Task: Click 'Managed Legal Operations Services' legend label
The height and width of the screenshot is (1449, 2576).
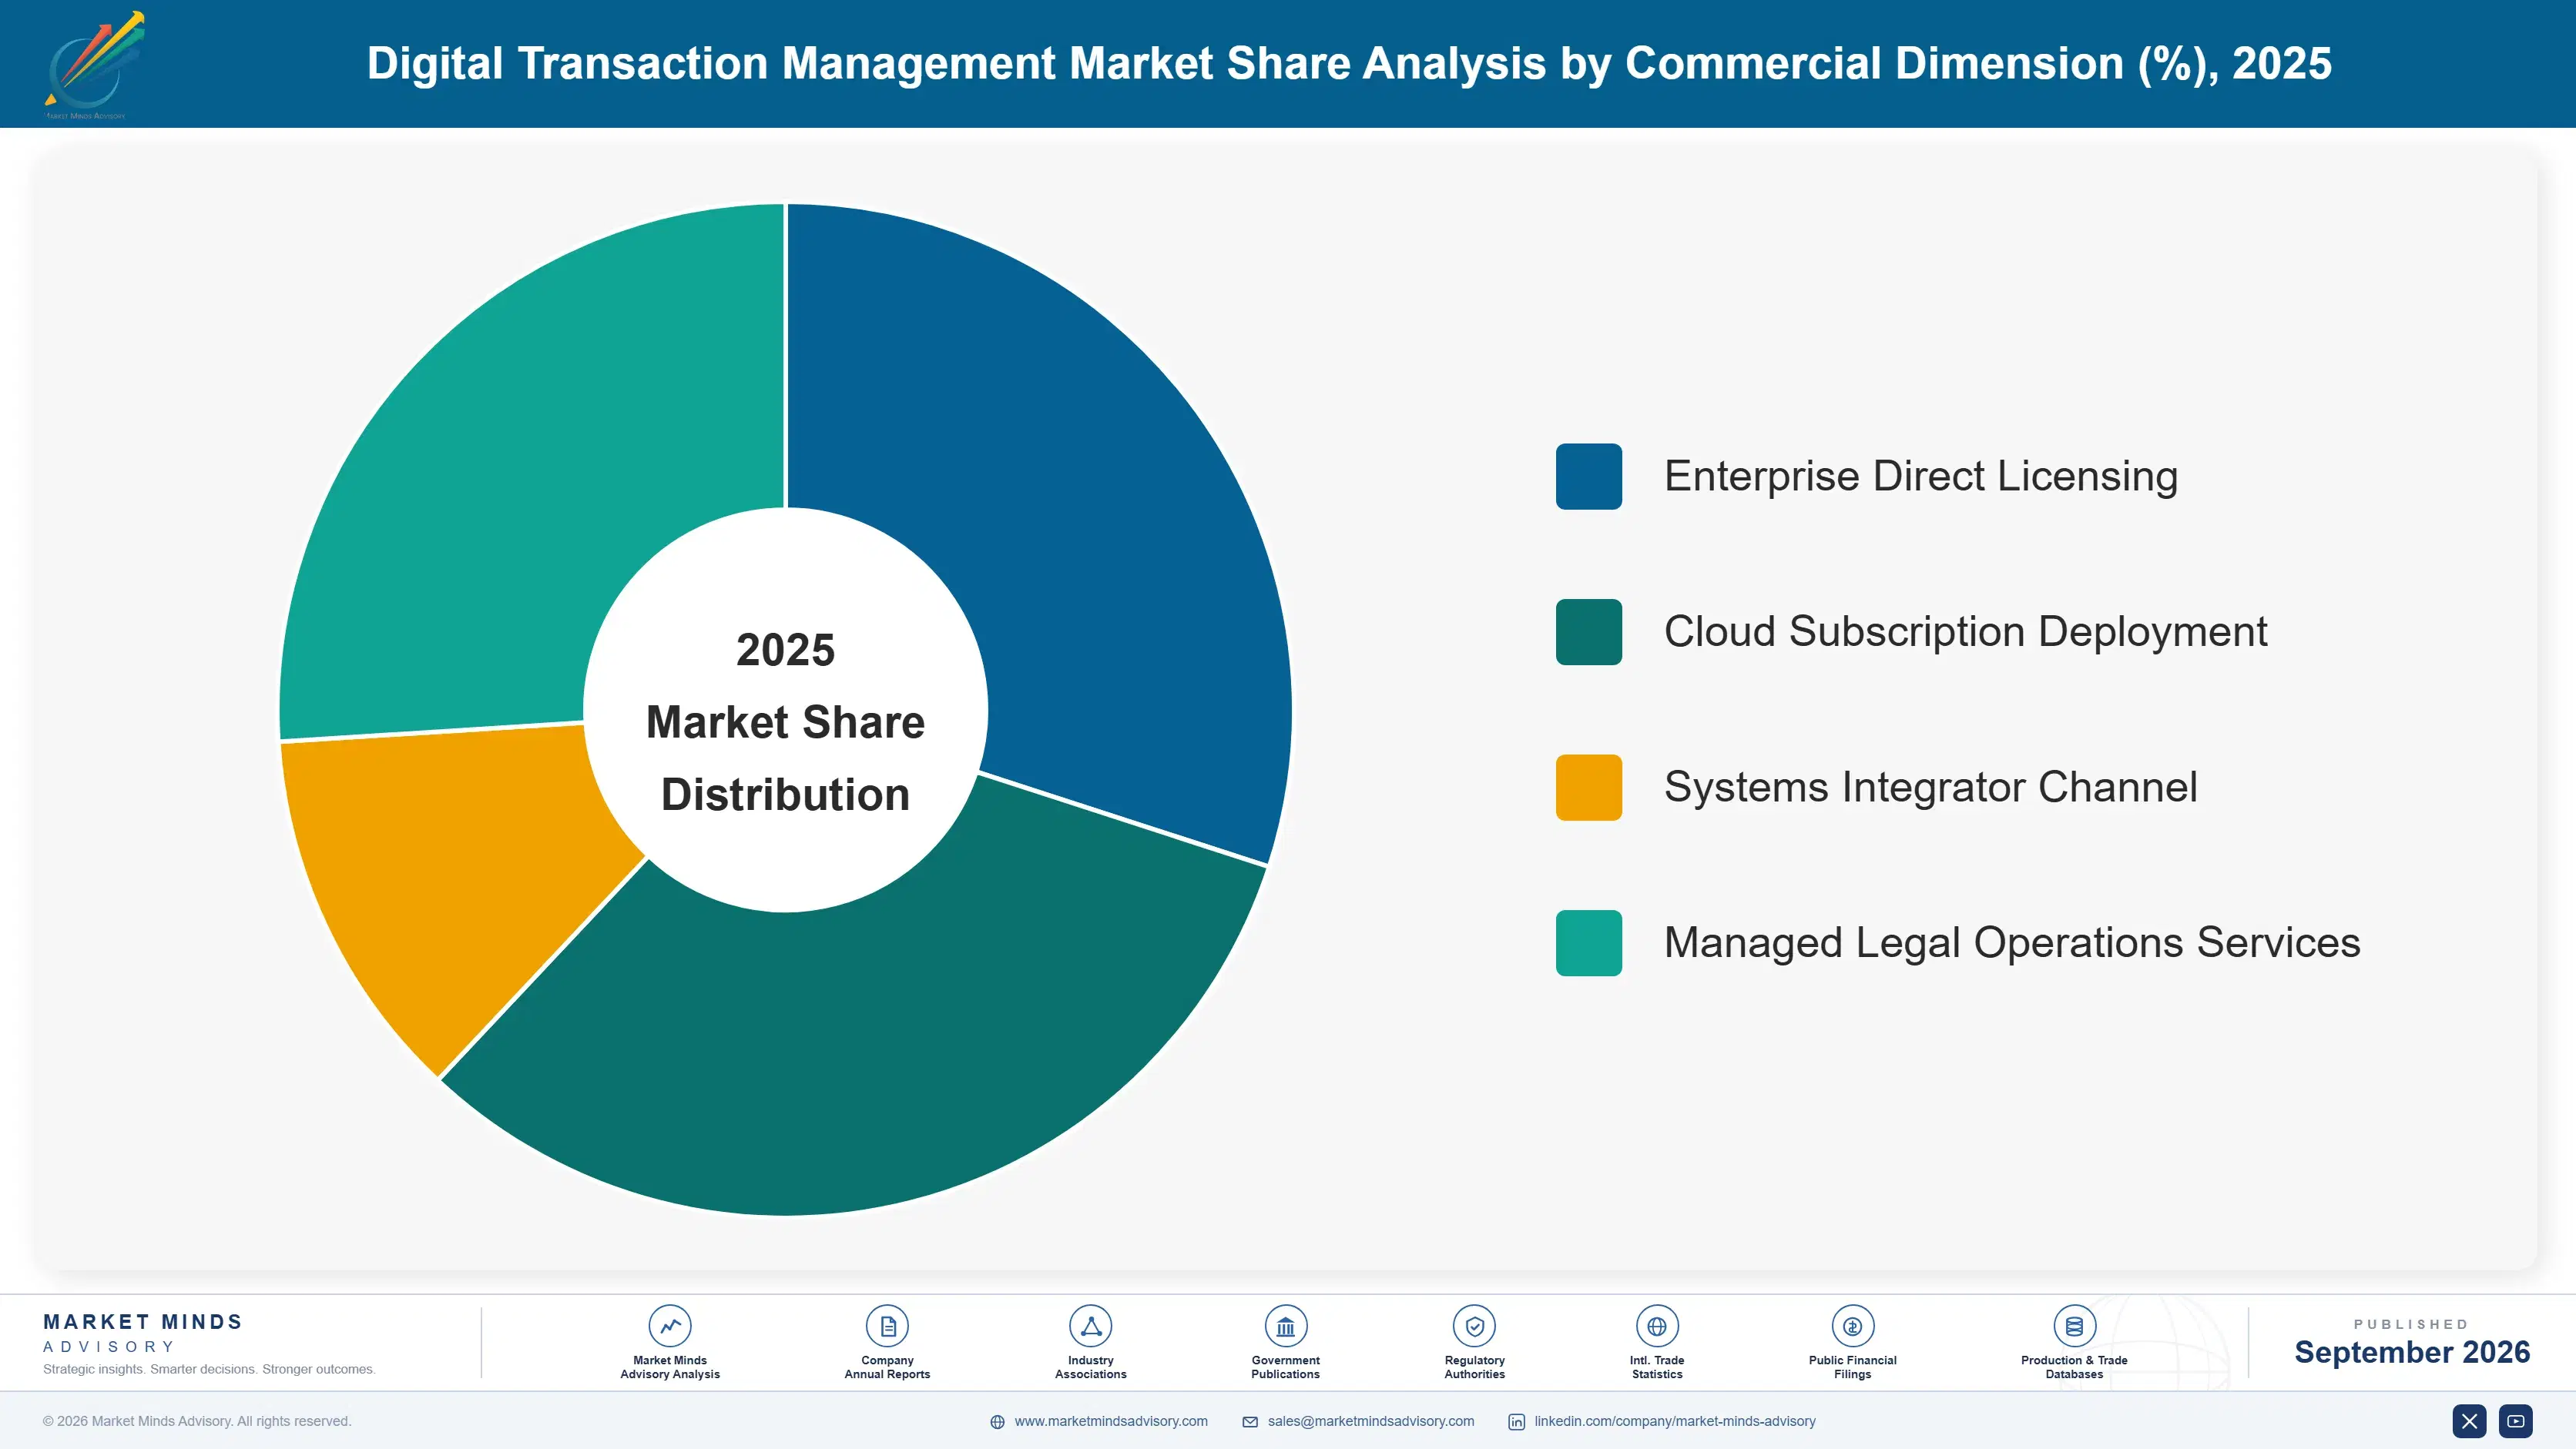Action: point(2012,942)
